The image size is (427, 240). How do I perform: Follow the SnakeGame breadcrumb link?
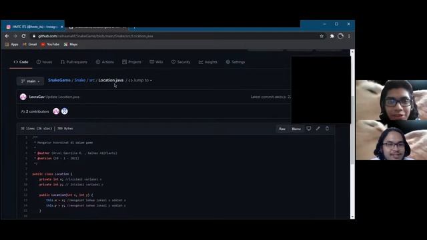59,80
